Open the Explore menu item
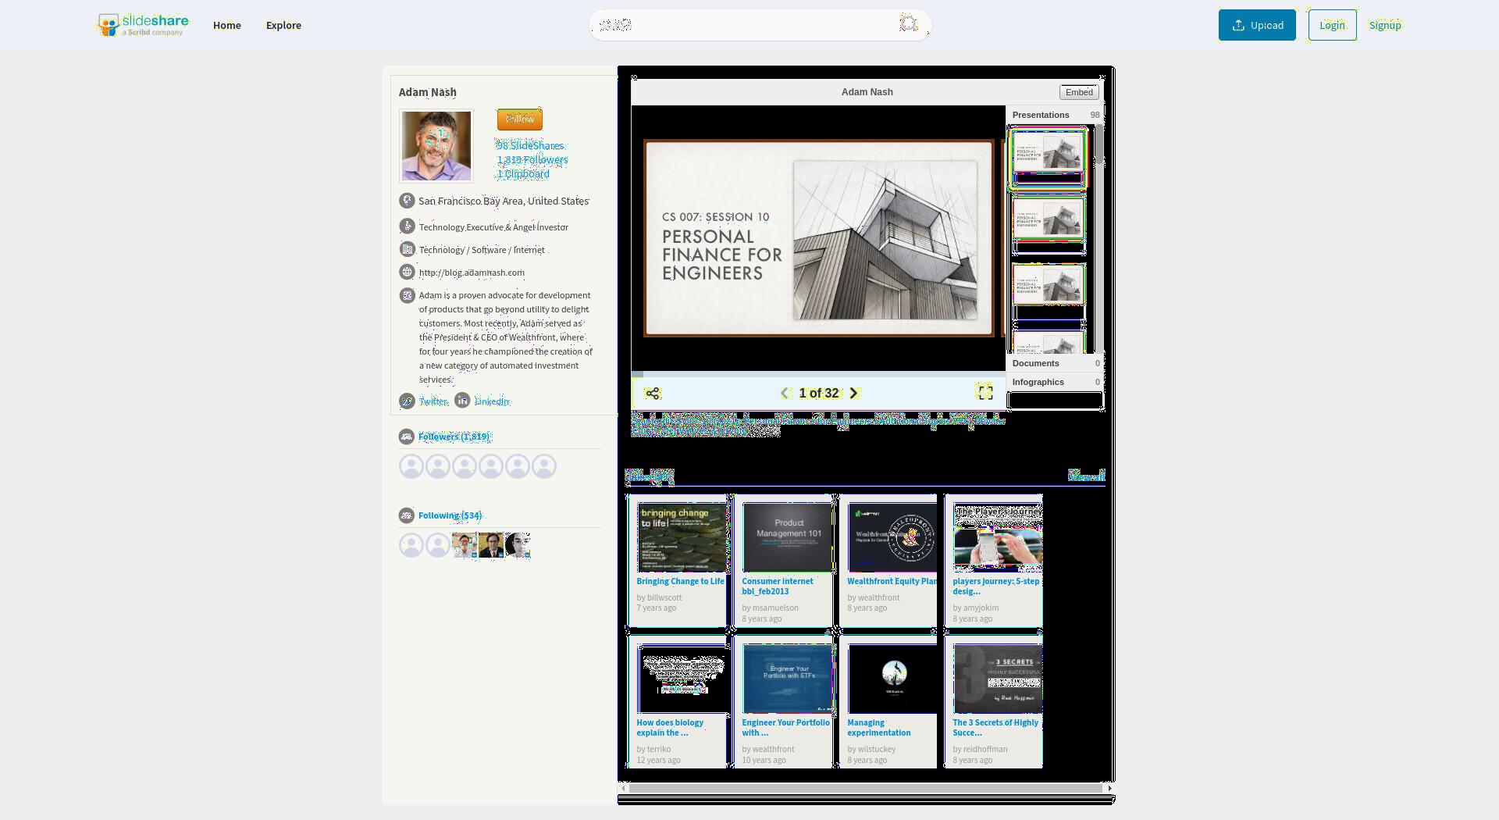Screen dimensions: 1499x820 coord(283,25)
